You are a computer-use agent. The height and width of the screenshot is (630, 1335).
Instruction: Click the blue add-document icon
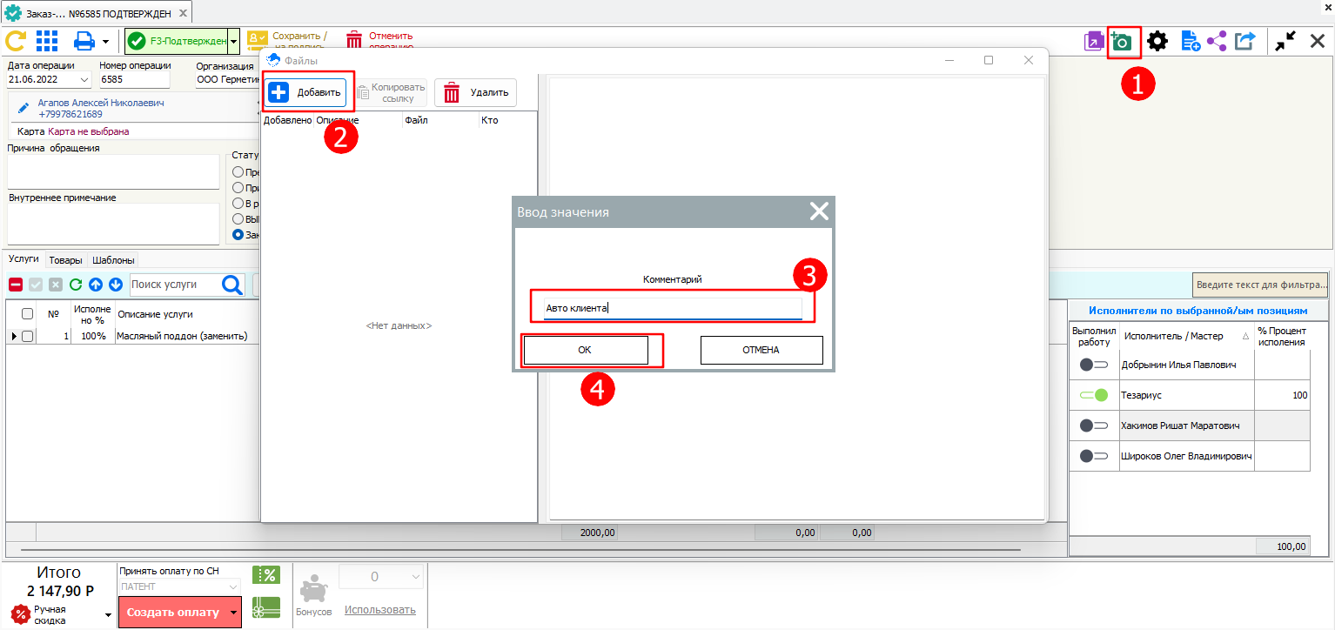point(1190,41)
